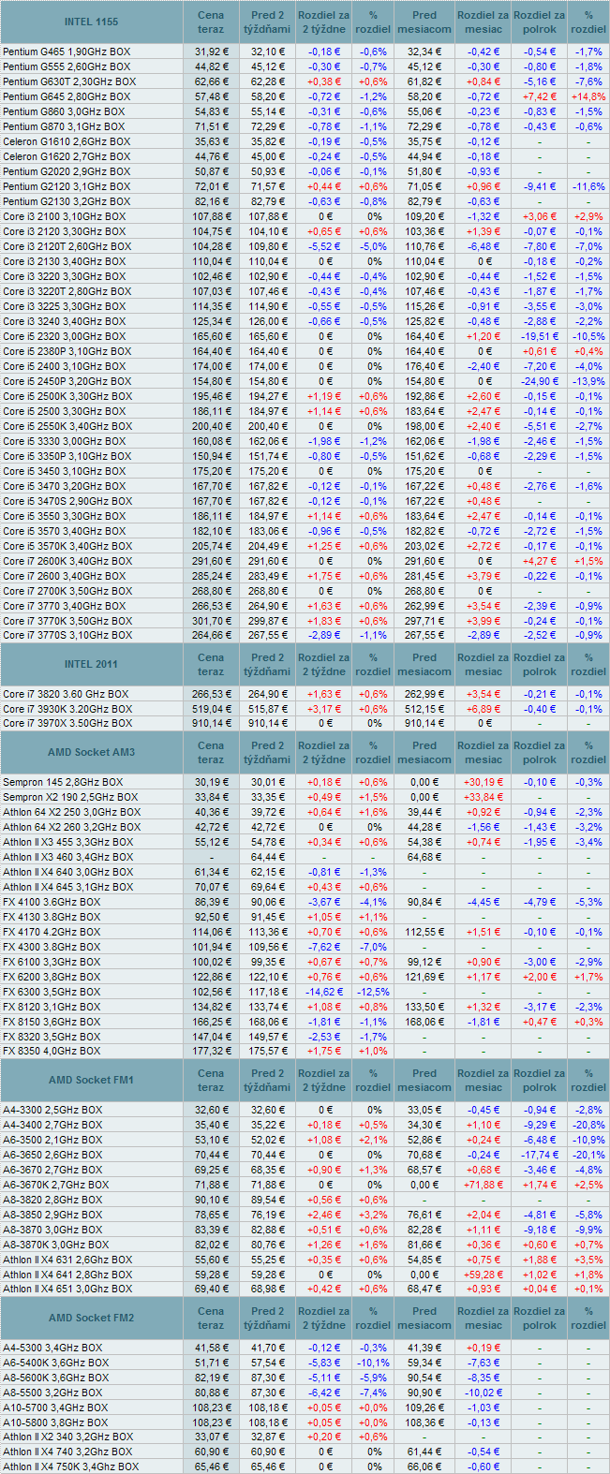Click "+6,89 €" in the Core i7 3930K row
The image size is (610, 1474).
(x=484, y=709)
